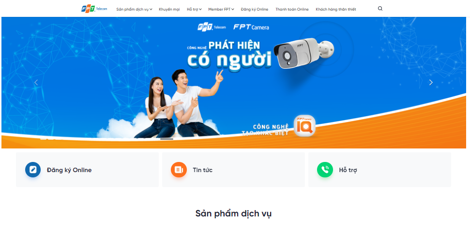
Task: Open the Khuyến mại menu item
Action: point(169,9)
